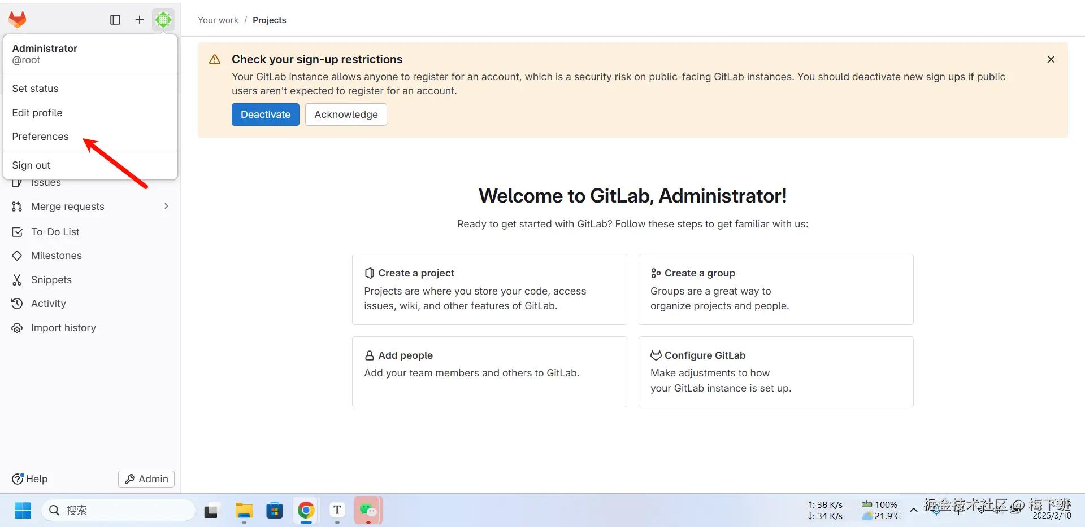Viewport: 1085px width, 527px height.
Task: View Activity in sidebar
Action: [x=90, y=304]
